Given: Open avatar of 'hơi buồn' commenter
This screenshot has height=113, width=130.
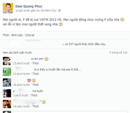Looking at the screenshot, I should (x=7, y=93).
